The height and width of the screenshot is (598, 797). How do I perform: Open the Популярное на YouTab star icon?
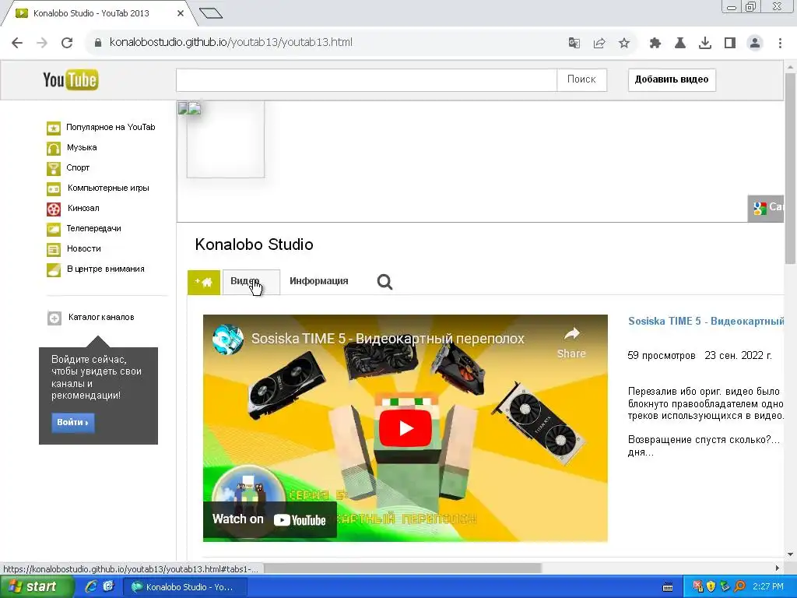(x=54, y=128)
